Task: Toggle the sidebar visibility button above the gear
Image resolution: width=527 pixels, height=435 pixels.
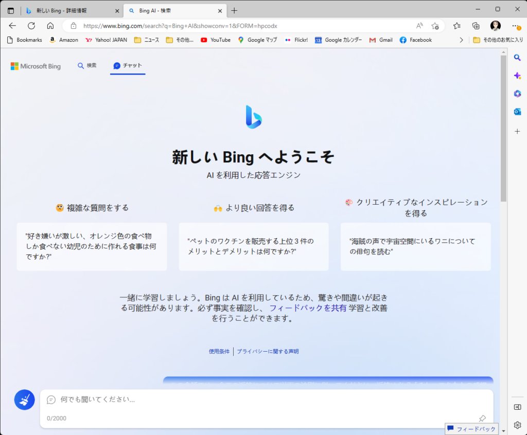Action: coord(517,407)
